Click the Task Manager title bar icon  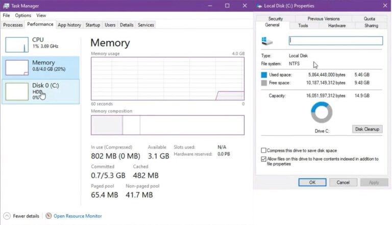click(x=6, y=6)
